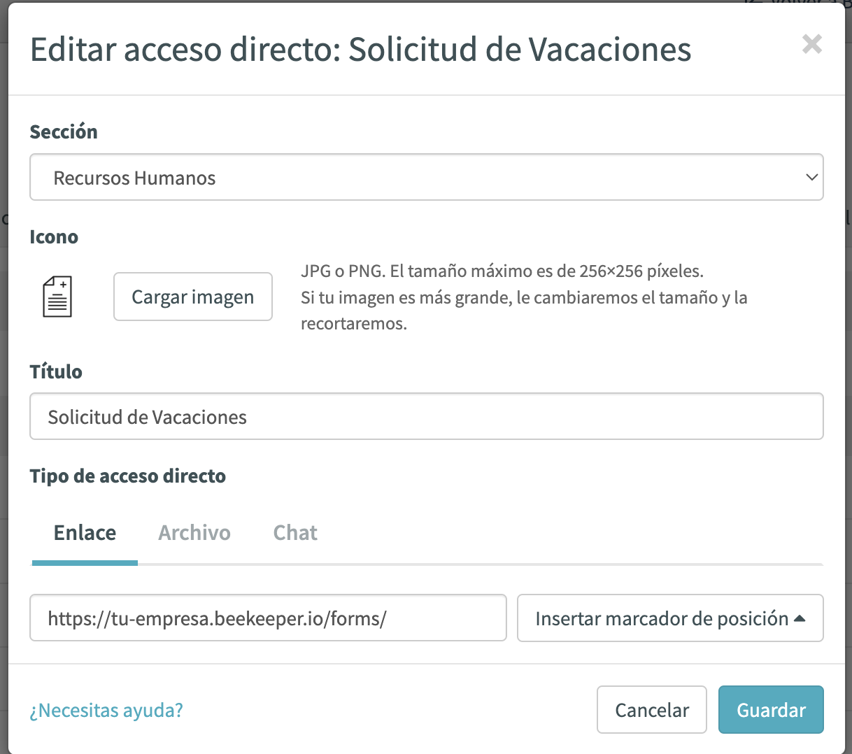Image resolution: width=852 pixels, height=754 pixels.
Task: Select the Recursos Humanos section field
Action: click(426, 177)
